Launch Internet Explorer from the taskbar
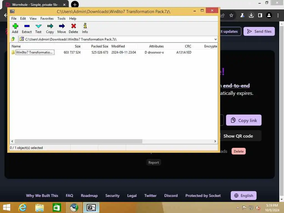 pos(23,207)
